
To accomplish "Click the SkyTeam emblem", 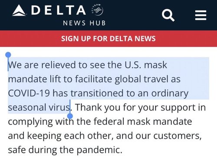I will 97,10.
